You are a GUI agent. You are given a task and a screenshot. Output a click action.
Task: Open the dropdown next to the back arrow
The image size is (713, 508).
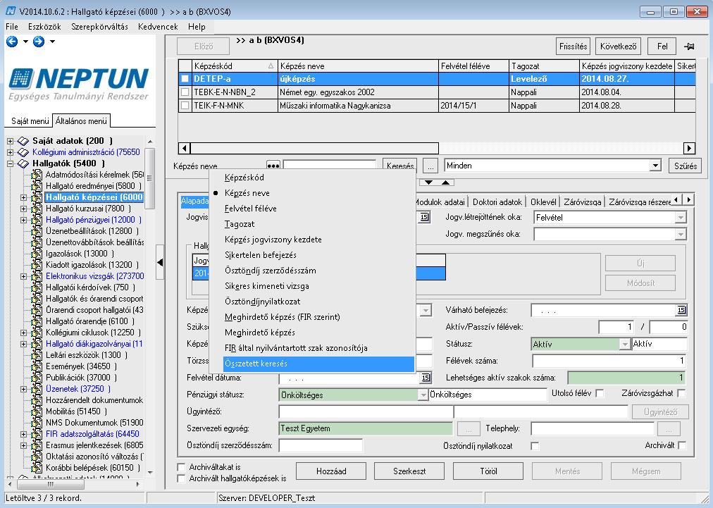[25, 42]
